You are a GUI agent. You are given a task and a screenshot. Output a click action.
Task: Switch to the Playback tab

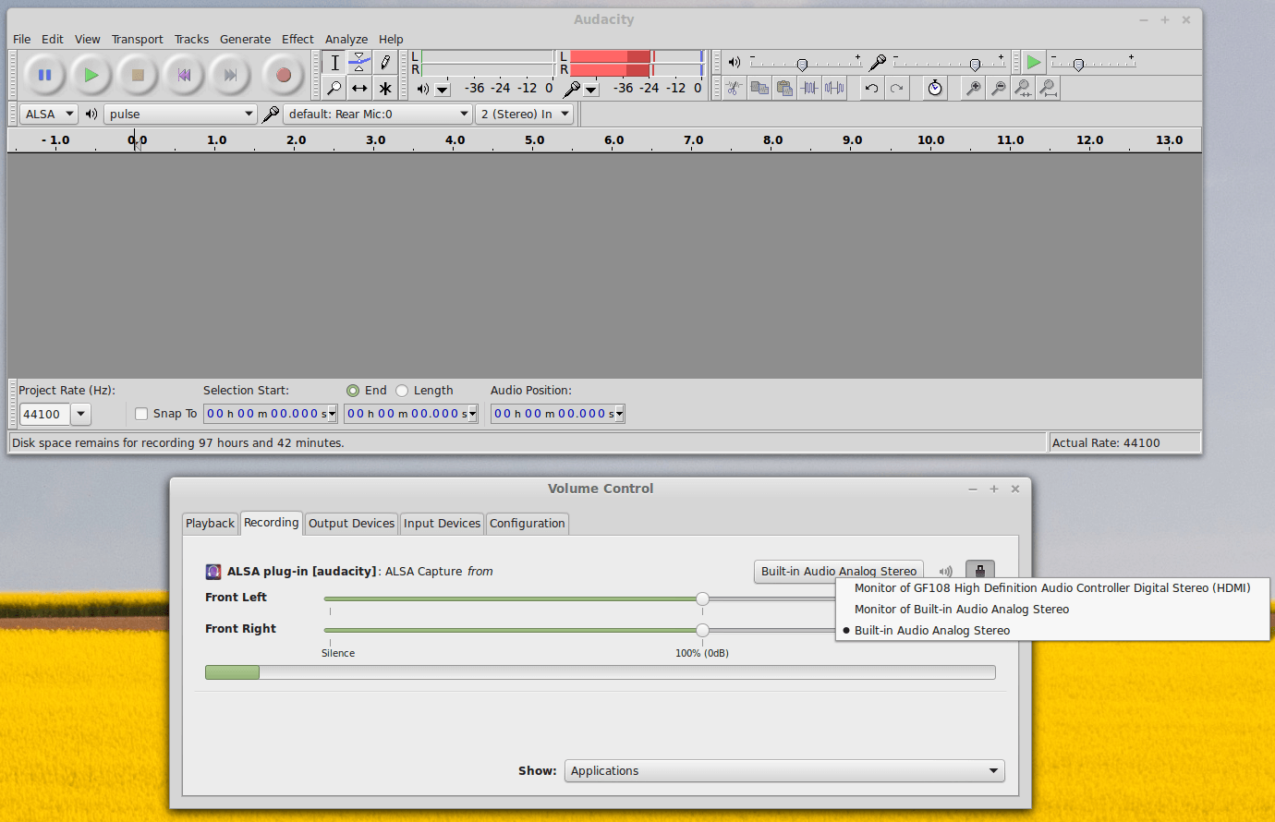[x=210, y=523]
